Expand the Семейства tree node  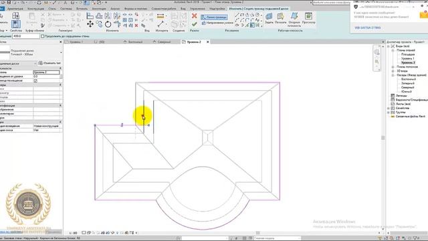pyautogui.click(x=389, y=108)
